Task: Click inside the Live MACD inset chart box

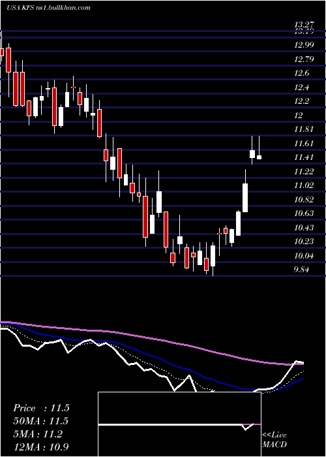Action: [x=179, y=424]
